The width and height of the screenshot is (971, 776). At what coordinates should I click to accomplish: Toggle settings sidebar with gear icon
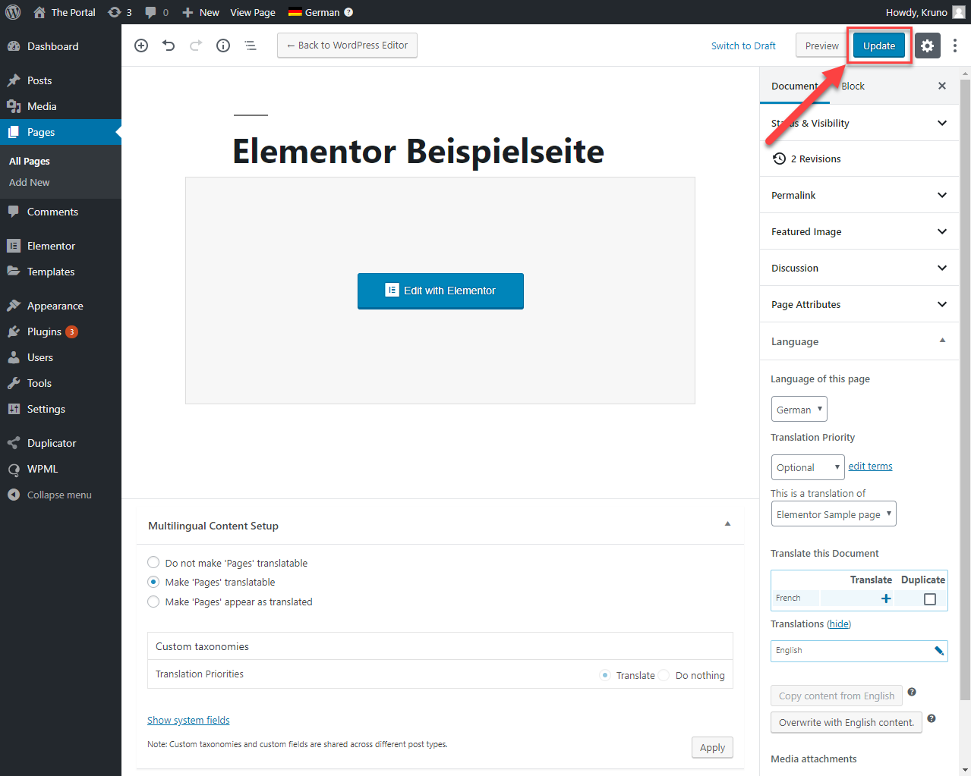pos(927,46)
